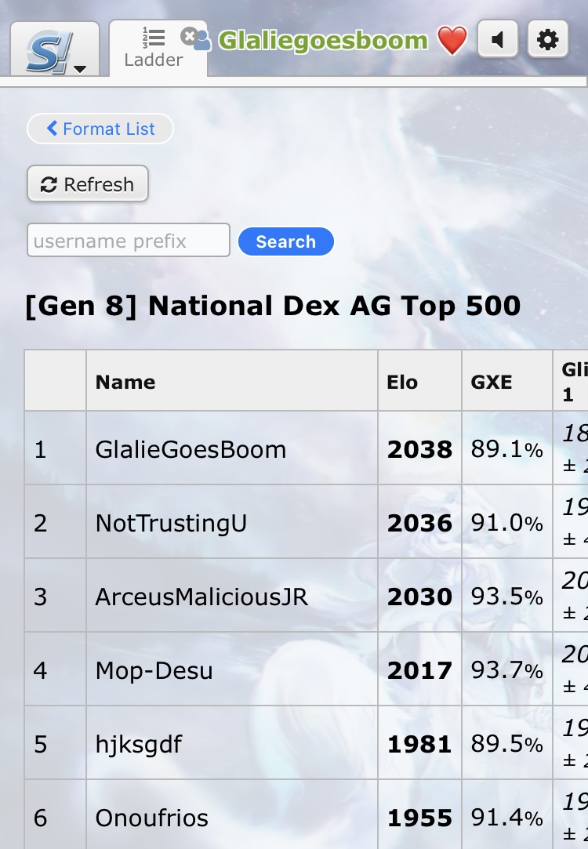This screenshot has width=588, height=849.
Task: Click the small dropdown arrow beside the Showdown logo
Action: pyautogui.click(x=80, y=69)
